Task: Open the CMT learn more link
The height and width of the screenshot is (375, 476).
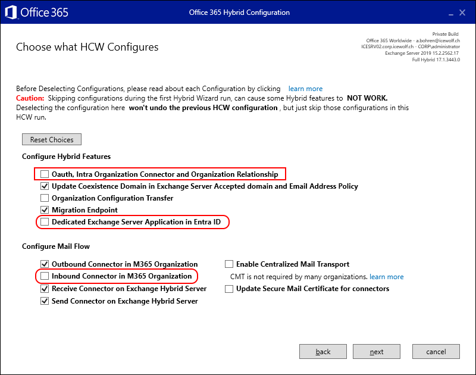Action: click(x=386, y=277)
